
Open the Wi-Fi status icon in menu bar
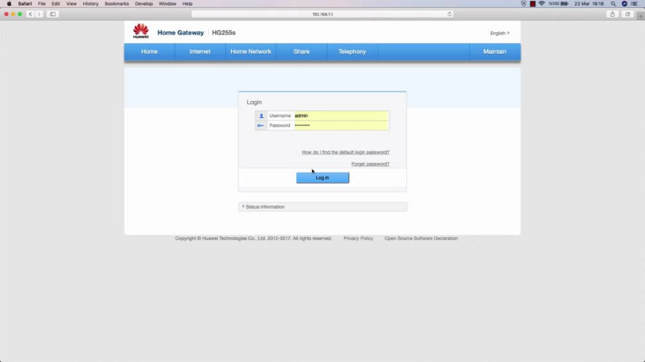tap(542, 4)
